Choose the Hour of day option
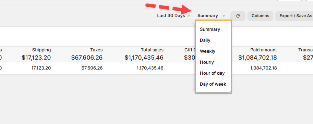 (x=213, y=73)
